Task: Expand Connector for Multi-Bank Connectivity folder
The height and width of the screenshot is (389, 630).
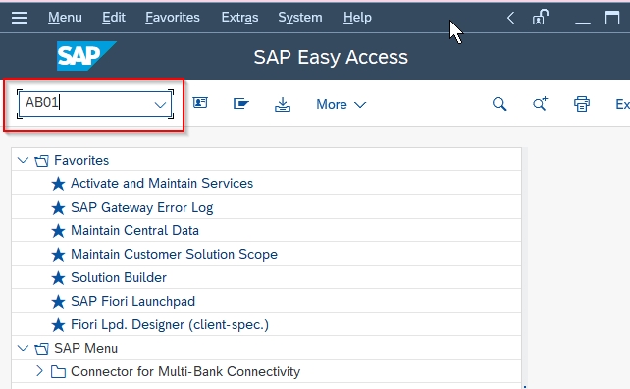Action: click(39, 371)
